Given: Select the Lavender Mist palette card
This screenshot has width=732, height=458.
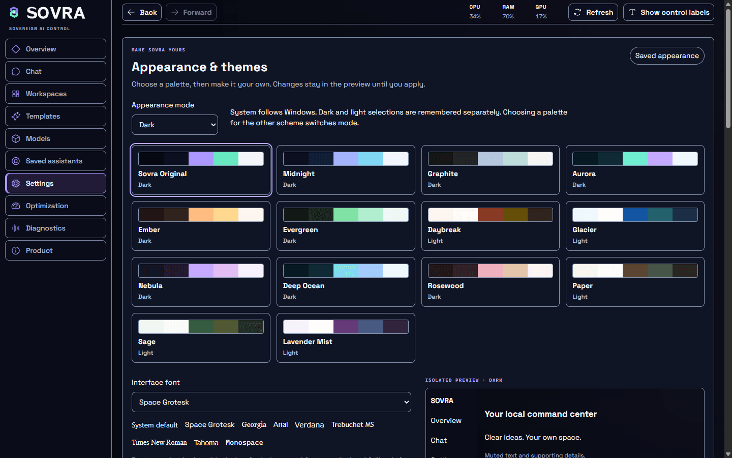Looking at the screenshot, I should 346,338.
